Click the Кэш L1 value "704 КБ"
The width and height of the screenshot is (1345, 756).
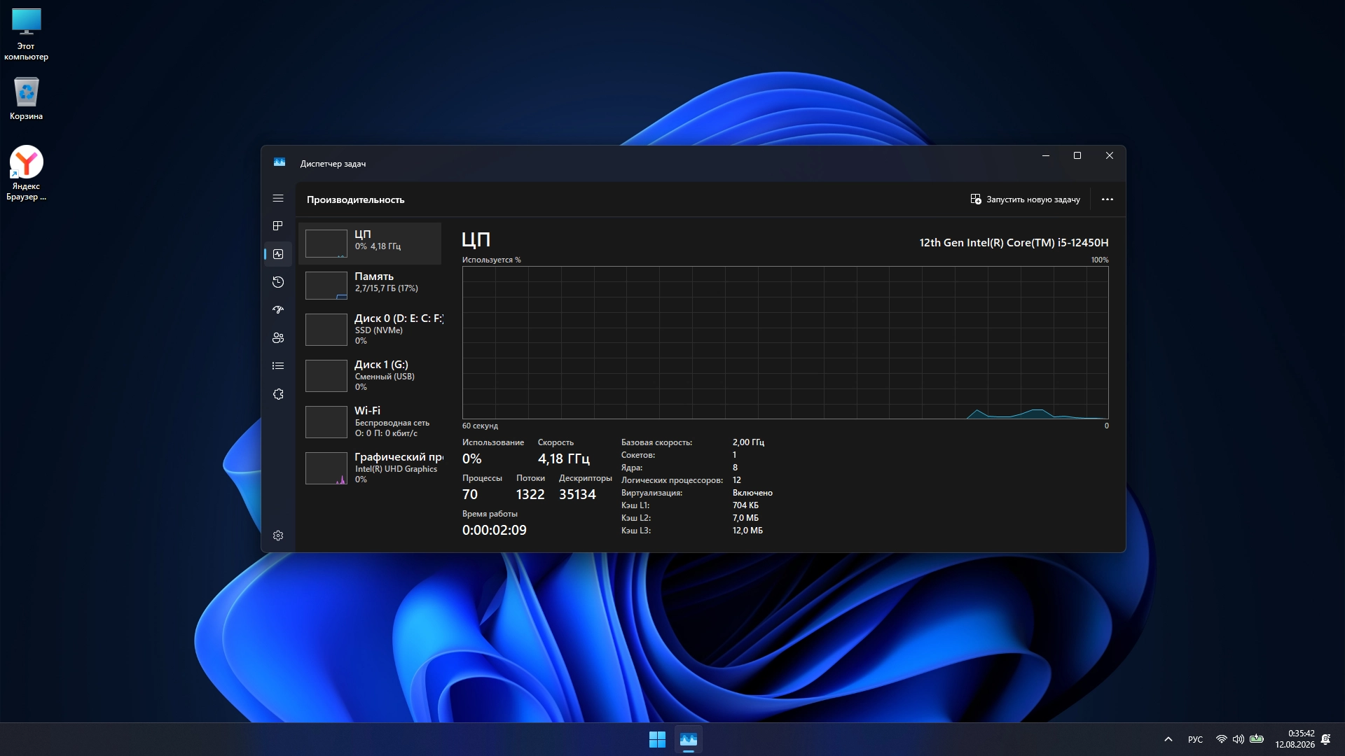point(745,505)
